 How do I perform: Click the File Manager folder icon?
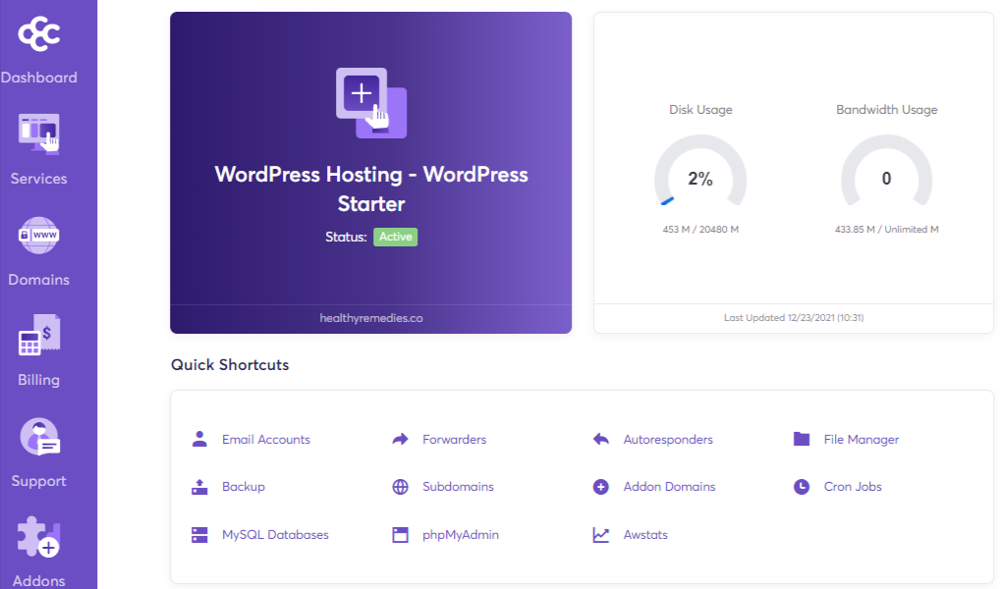click(802, 439)
